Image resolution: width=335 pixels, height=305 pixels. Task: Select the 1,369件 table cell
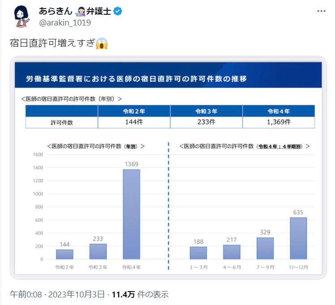[x=279, y=122]
